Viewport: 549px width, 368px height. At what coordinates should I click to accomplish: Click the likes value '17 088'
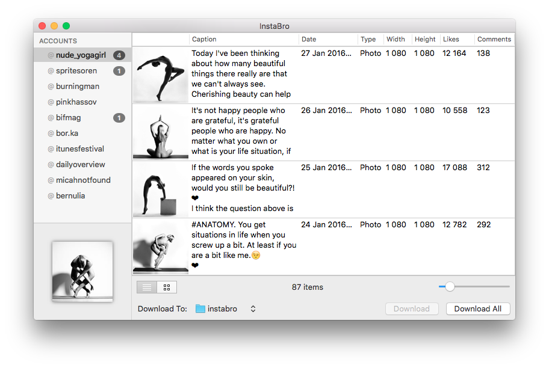pyautogui.click(x=455, y=168)
